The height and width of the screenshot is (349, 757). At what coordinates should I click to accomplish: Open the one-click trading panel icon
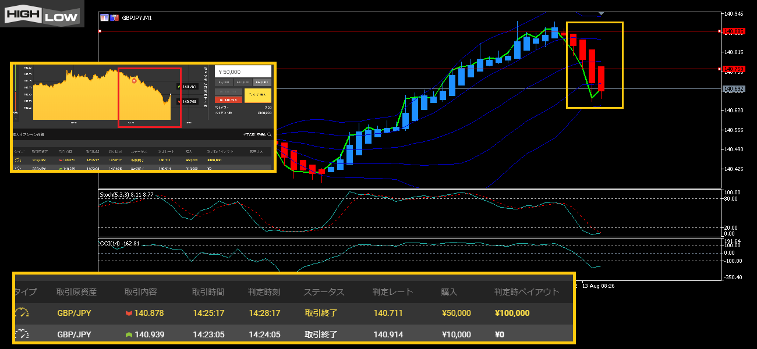point(105,18)
